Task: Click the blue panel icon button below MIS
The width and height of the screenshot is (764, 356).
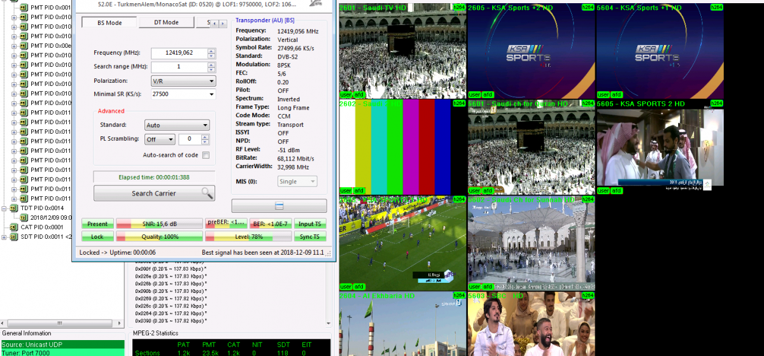Action: [279, 205]
